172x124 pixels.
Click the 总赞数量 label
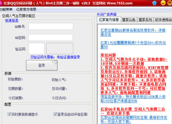(x=15, y=88)
